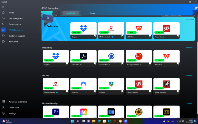The image size is (198, 124).
Task: Click the Save 71% badge
Action: (131, 60)
